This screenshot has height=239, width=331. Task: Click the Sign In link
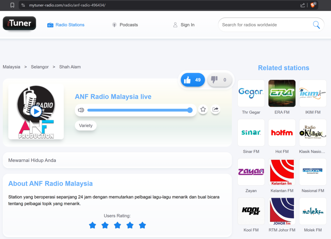point(184,25)
